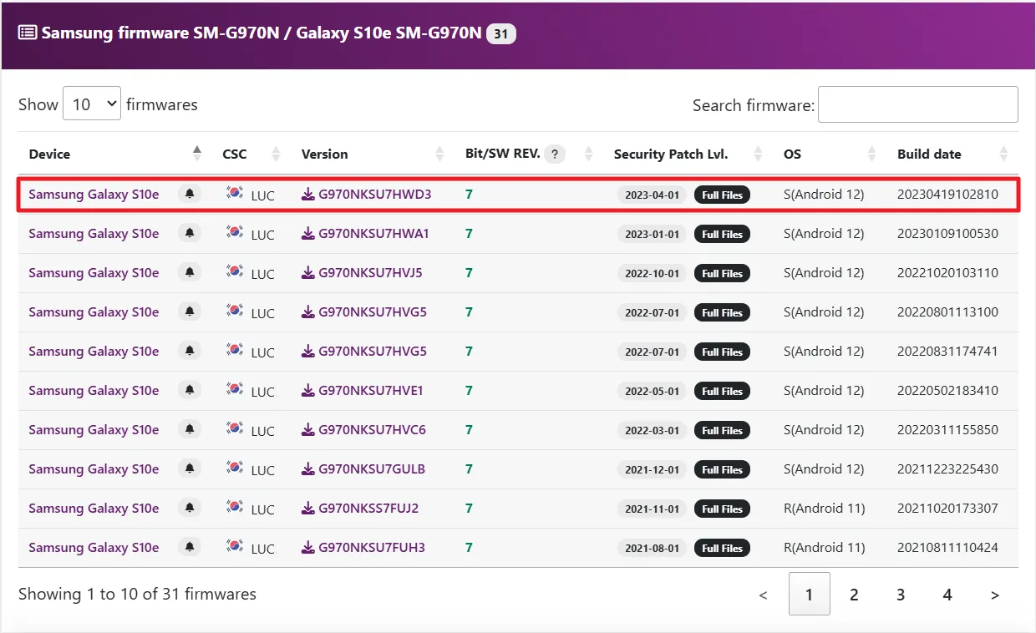This screenshot has width=1036, height=633.
Task: Open Samsung Galaxy S10e link in FUJ2 row
Action: click(x=94, y=508)
